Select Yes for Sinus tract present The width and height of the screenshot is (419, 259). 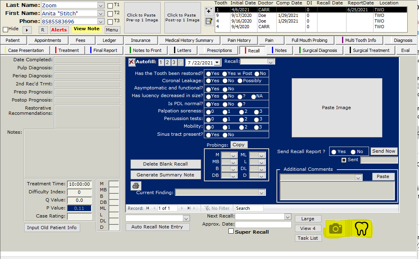208,135
